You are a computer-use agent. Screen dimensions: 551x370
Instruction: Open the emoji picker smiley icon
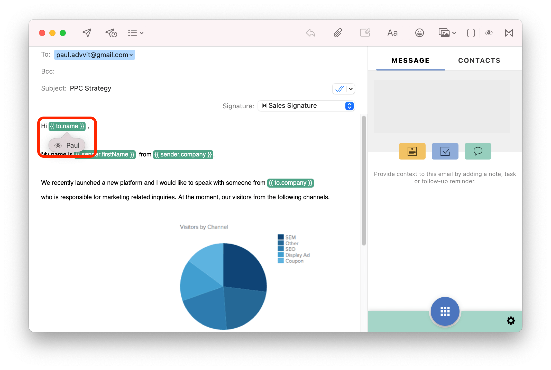coord(419,33)
